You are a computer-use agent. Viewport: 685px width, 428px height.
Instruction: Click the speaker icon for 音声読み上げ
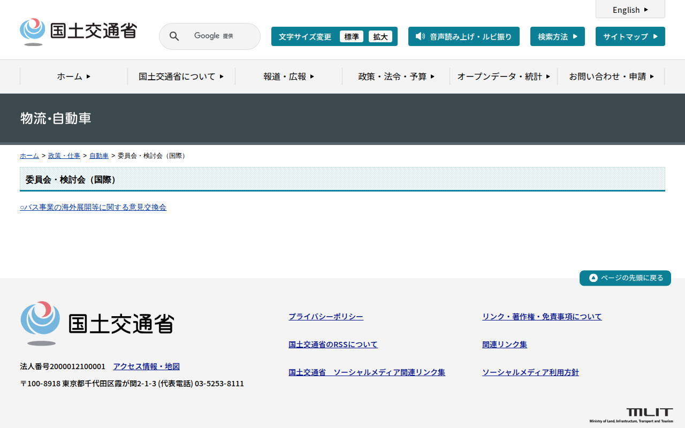point(420,36)
